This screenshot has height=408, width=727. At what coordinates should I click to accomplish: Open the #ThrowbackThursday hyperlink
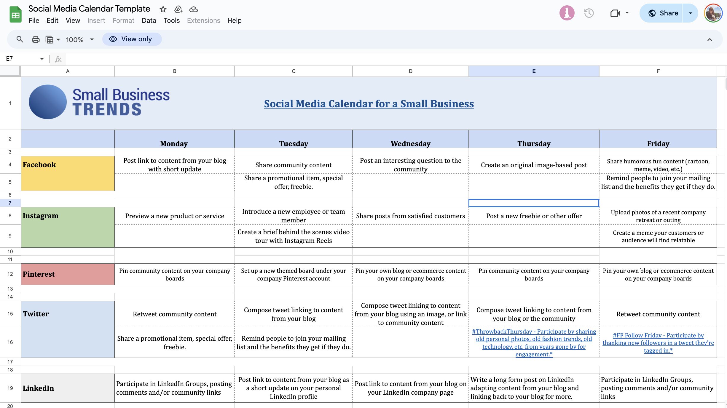pyautogui.click(x=533, y=343)
